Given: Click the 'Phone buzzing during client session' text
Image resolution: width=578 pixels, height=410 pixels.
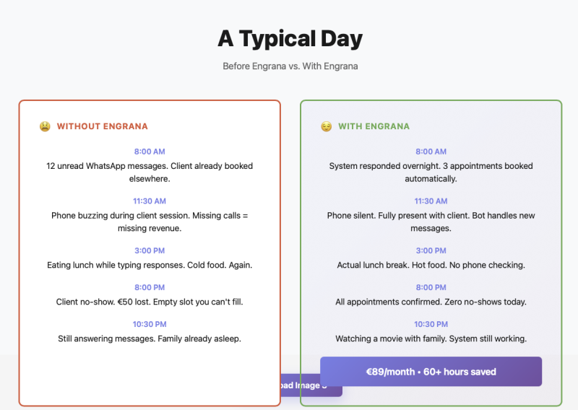Looking at the screenshot, I should 150,222.
